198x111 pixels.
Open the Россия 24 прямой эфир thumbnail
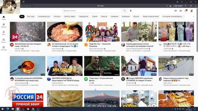coord(28,99)
